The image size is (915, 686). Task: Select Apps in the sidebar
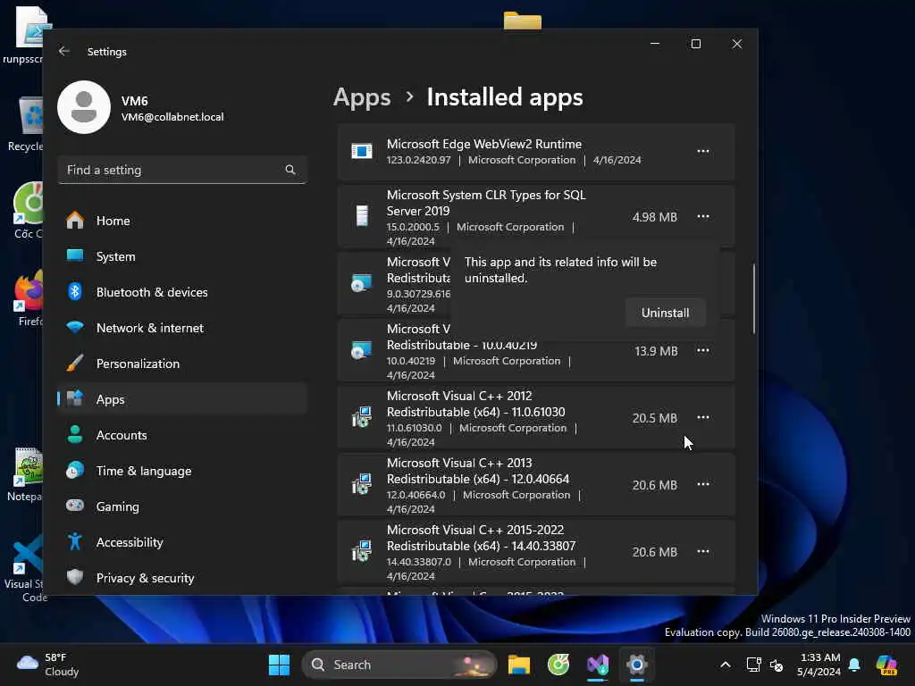[x=182, y=399]
